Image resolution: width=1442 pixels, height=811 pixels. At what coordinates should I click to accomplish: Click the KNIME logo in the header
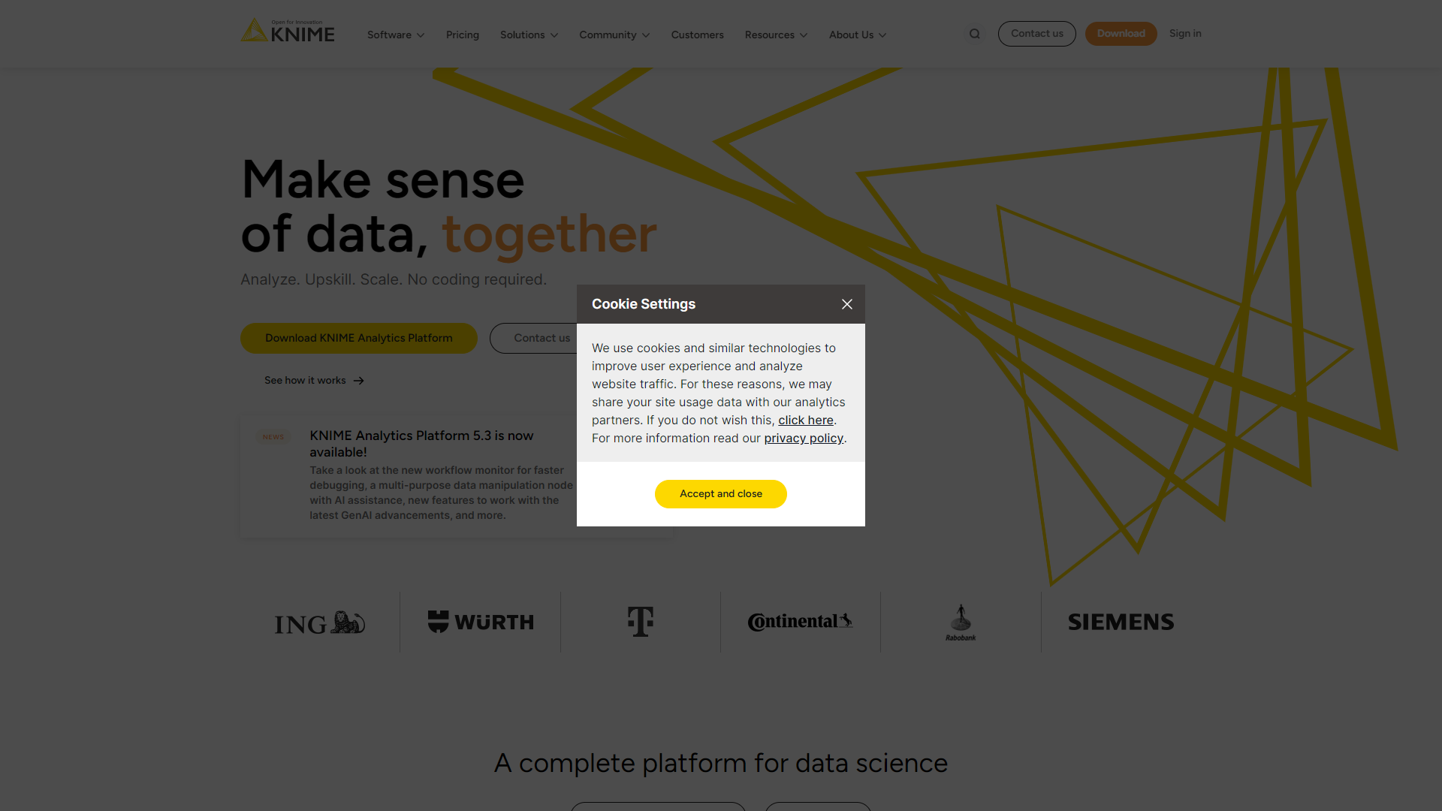(290, 33)
